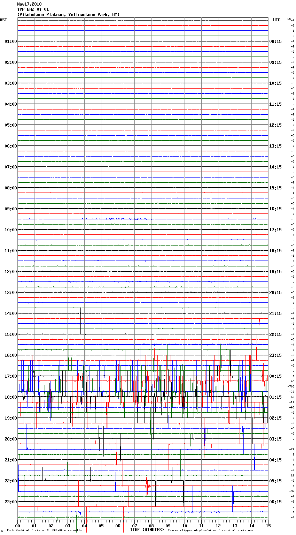Select the 03:00 MST time label

[x=11, y=83]
